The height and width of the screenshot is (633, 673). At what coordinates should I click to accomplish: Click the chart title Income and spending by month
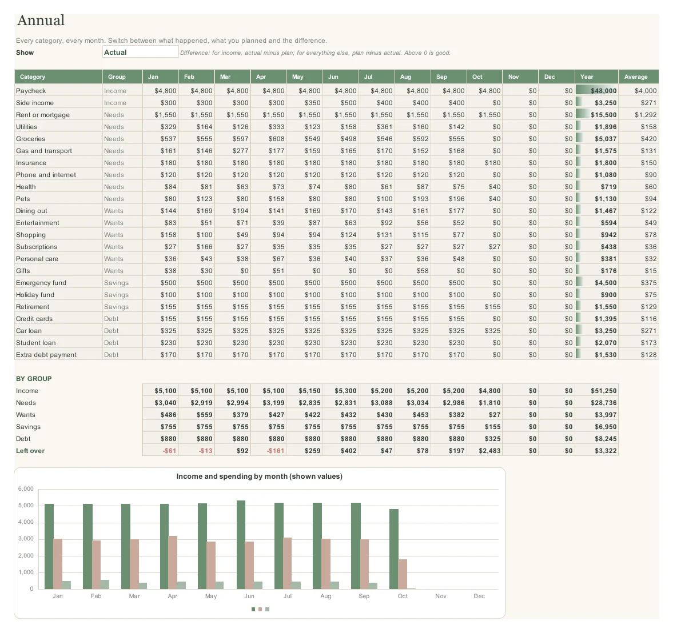tap(259, 476)
